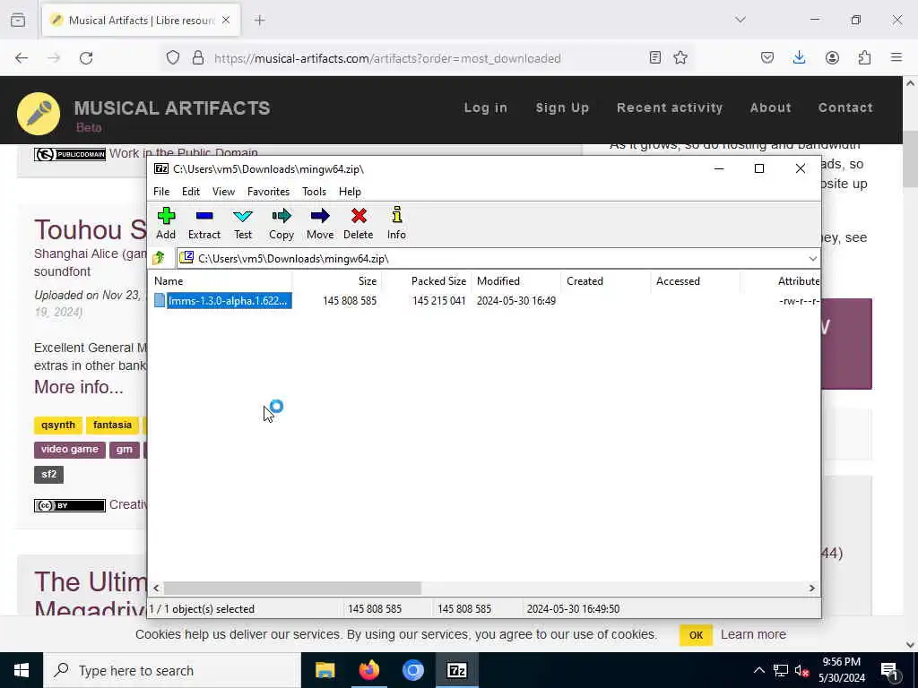Click the lmms file icon in list
Viewport: 918px width, 688px height.
pyautogui.click(x=160, y=300)
